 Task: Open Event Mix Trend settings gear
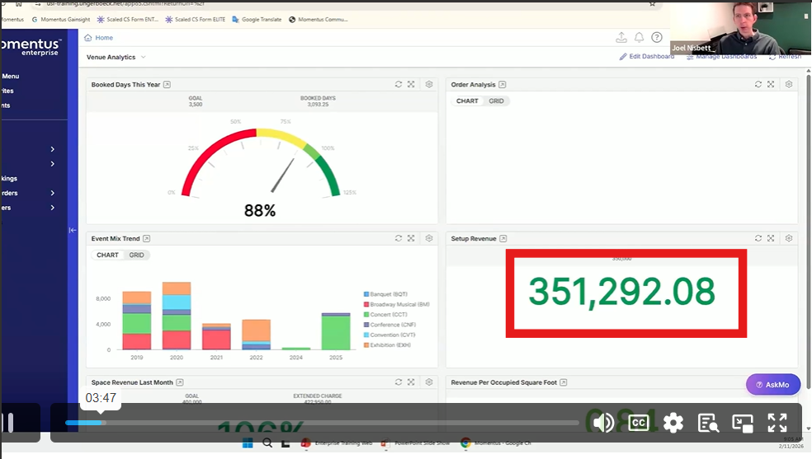click(429, 238)
